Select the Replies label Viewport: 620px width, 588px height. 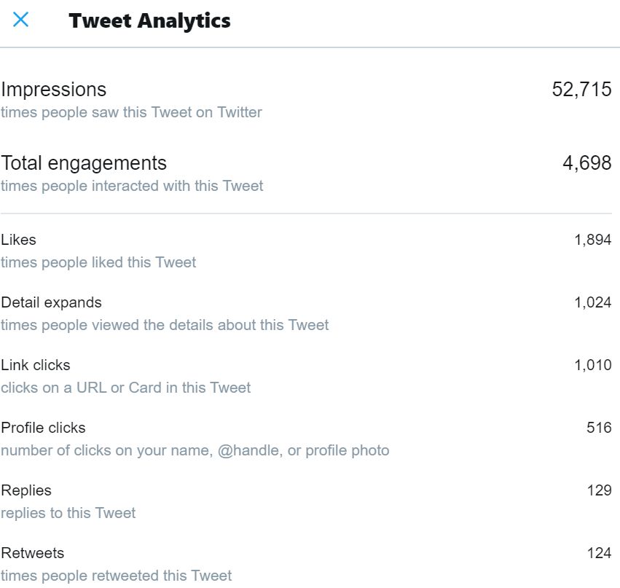coord(26,490)
